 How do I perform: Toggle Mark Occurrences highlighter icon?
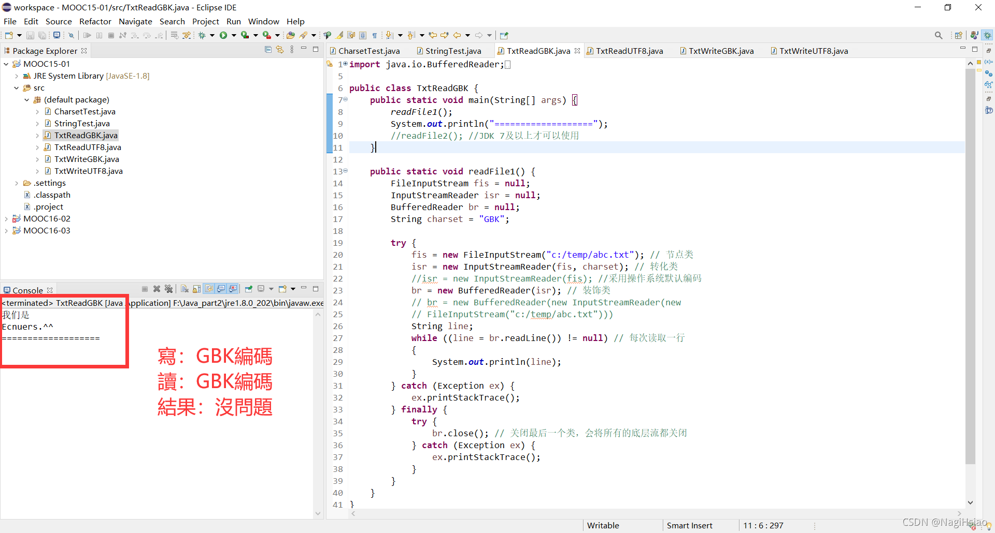[x=339, y=35]
